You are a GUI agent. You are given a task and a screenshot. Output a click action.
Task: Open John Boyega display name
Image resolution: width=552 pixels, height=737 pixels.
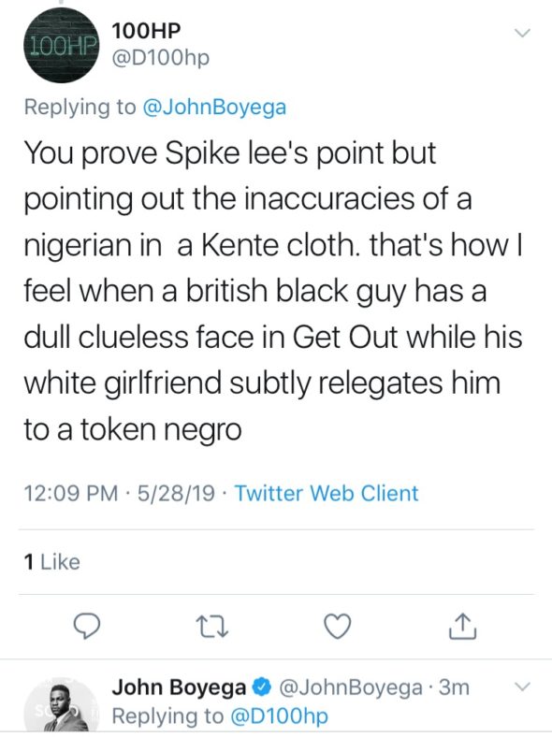click(179, 687)
